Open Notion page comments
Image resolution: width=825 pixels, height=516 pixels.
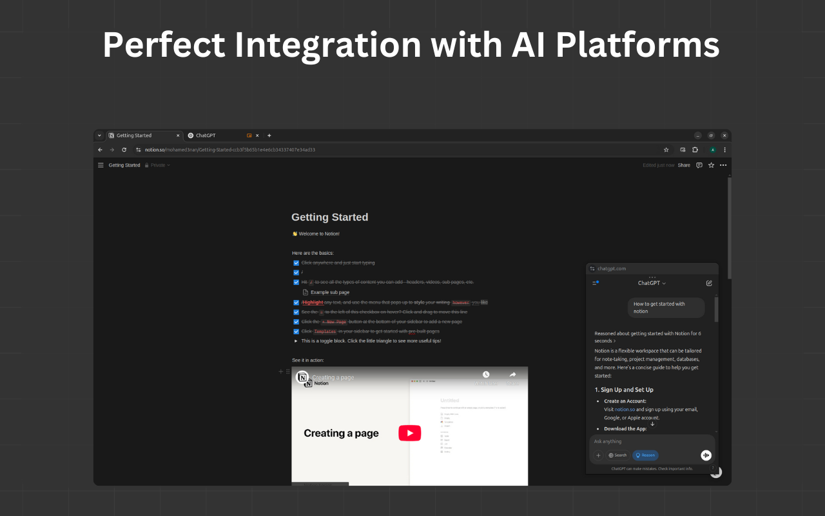[x=699, y=165]
